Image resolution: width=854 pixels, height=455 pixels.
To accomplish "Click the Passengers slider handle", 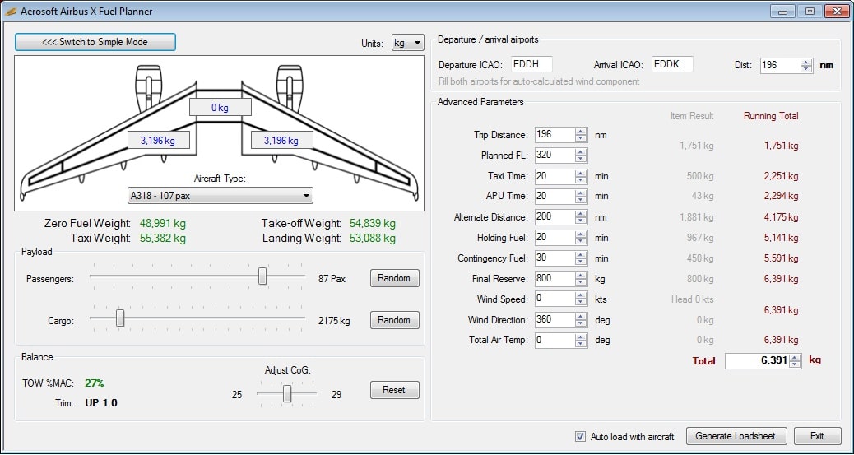I will click(262, 276).
